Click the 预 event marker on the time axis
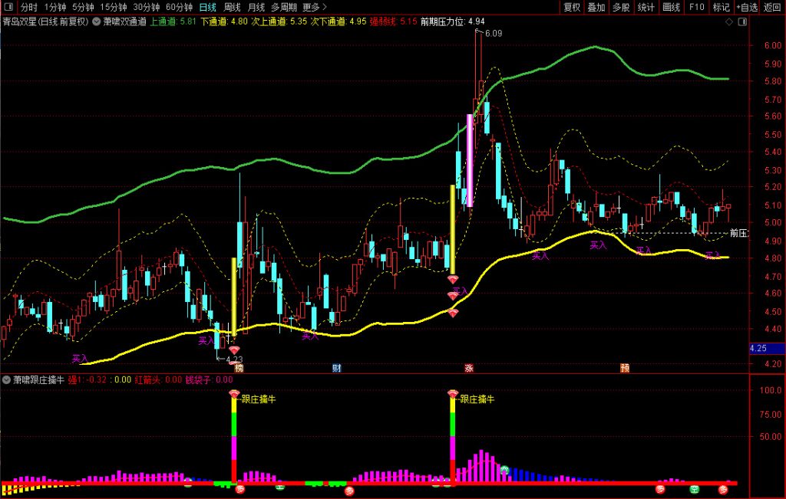This screenshot has width=786, height=499. pyautogui.click(x=625, y=368)
